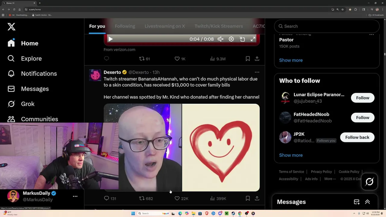Compose new message in Messages drawer
Screen dimensions: 386x217
tap(356, 202)
